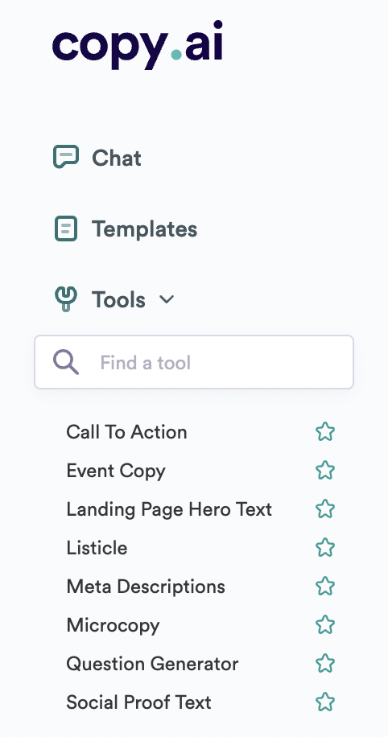Click the Tools wrench icon
Image resolution: width=388 pixels, height=737 pixels.
tap(66, 299)
